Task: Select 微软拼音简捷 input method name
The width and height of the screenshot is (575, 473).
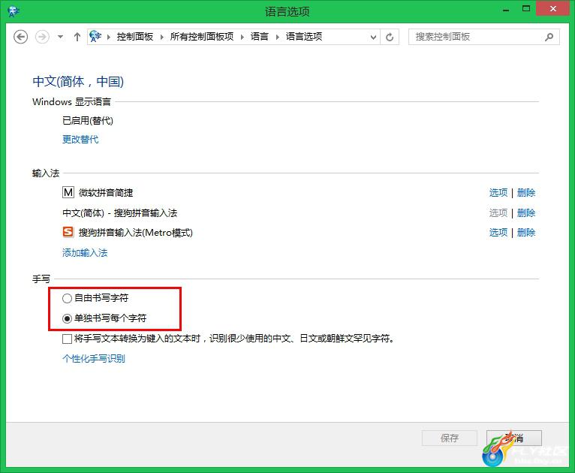Action: click(106, 192)
